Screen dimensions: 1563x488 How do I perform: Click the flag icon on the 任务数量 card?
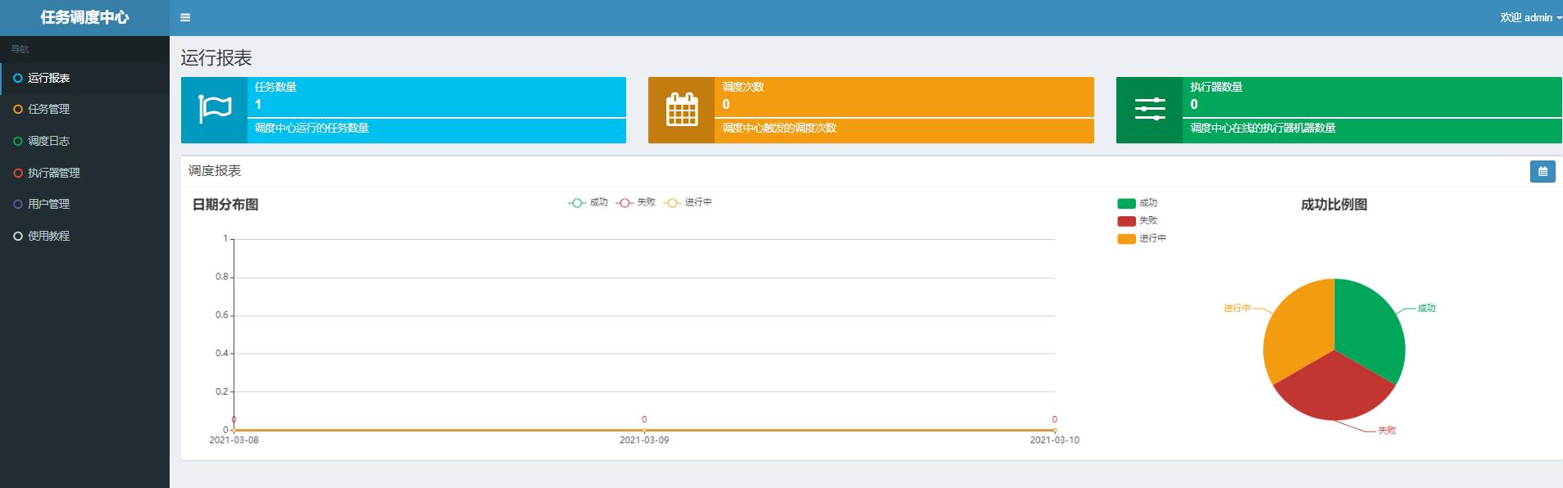tap(215, 110)
